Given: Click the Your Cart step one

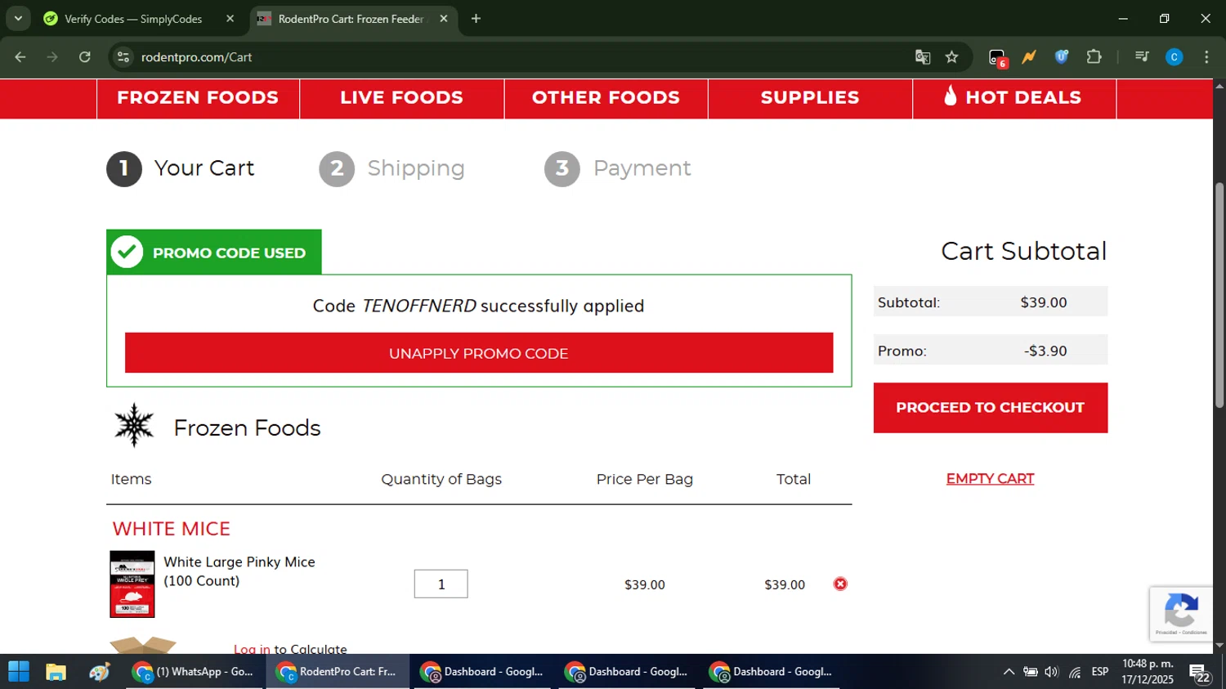Looking at the screenshot, I should click(181, 168).
